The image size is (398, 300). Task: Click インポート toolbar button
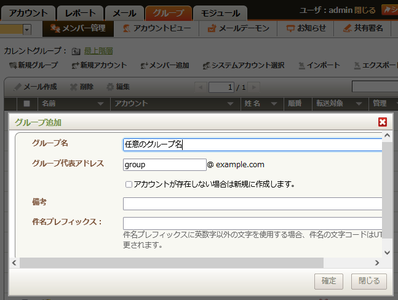point(319,65)
